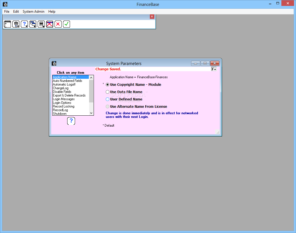Click the help question mark under the list
This screenshot has height=233, width=296.
(x=71, y=121)
